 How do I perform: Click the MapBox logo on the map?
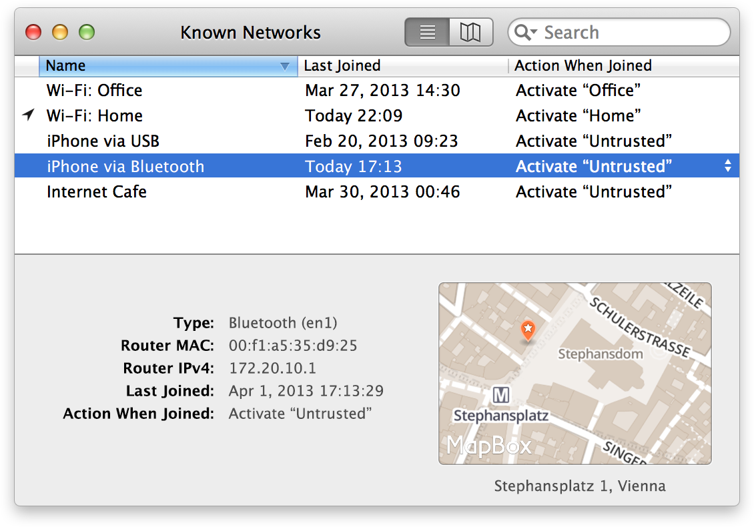click(488, 444)
